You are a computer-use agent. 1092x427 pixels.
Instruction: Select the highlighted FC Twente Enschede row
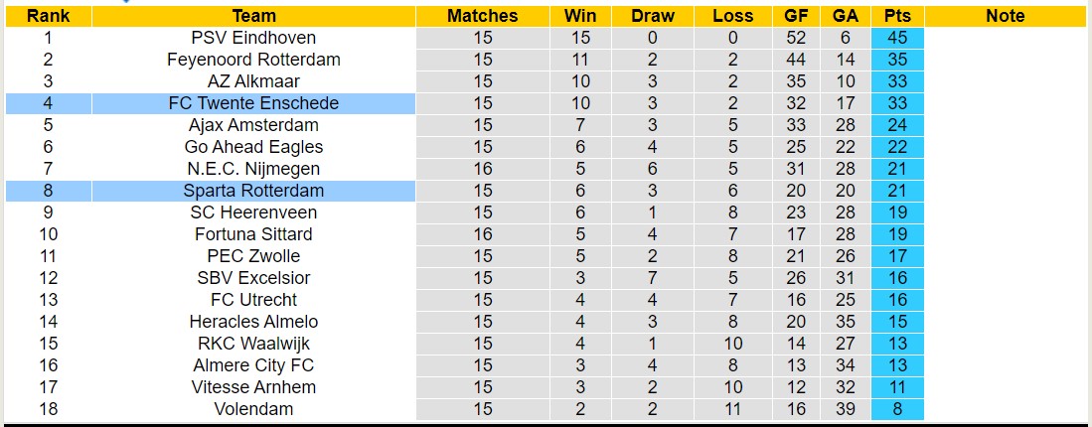253,103
